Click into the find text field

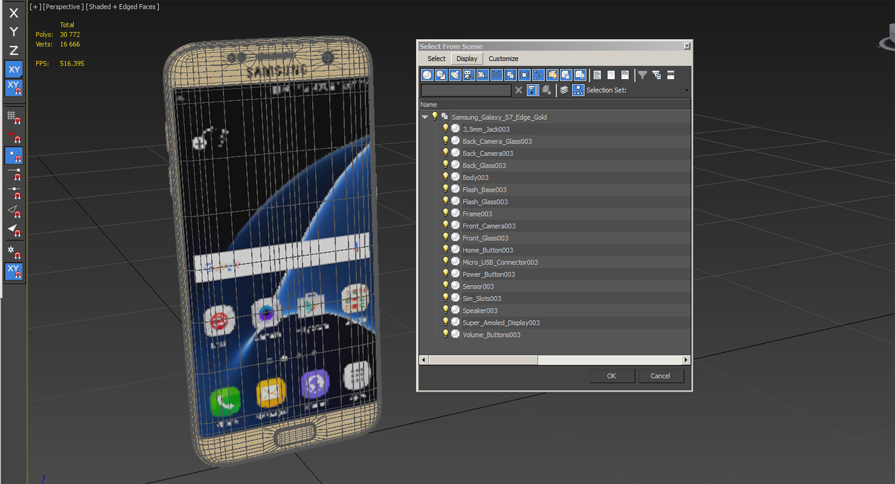tap(466, 90)
